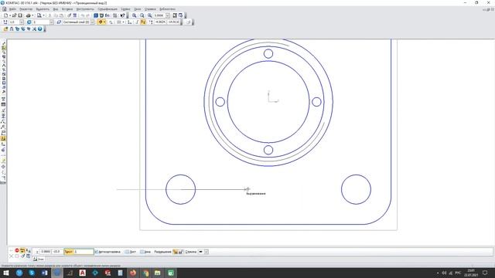Save the drawing with the diskette icon
Viewport: 495px width, 278px height.
click(x=20, y=15)
